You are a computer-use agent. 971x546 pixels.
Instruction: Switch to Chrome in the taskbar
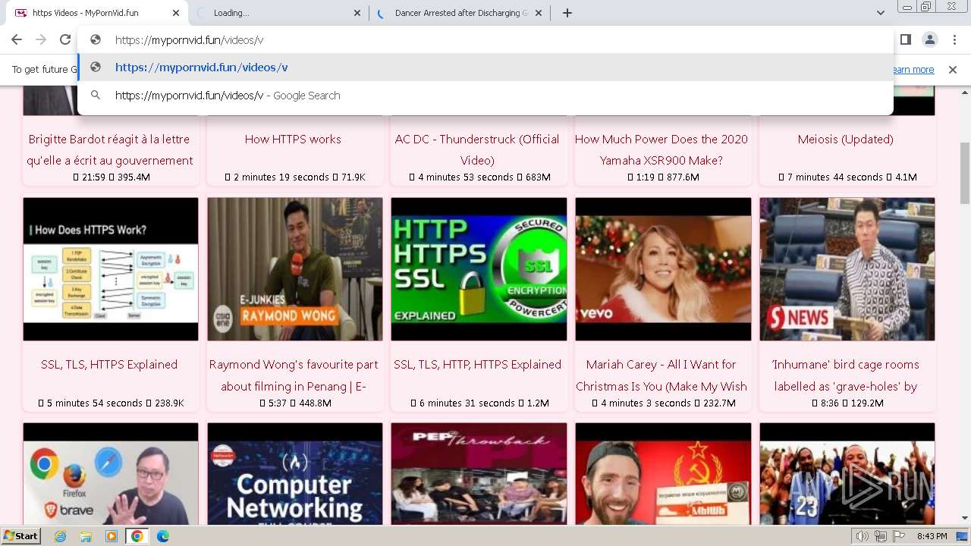click(x=137, y=536)
